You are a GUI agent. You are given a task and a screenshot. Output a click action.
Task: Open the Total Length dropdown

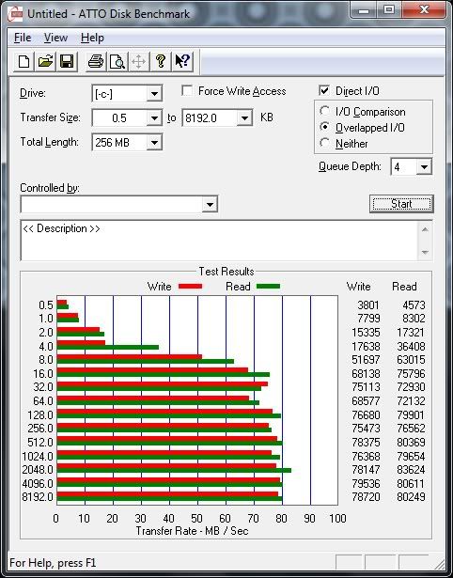(x=154, y=142)
